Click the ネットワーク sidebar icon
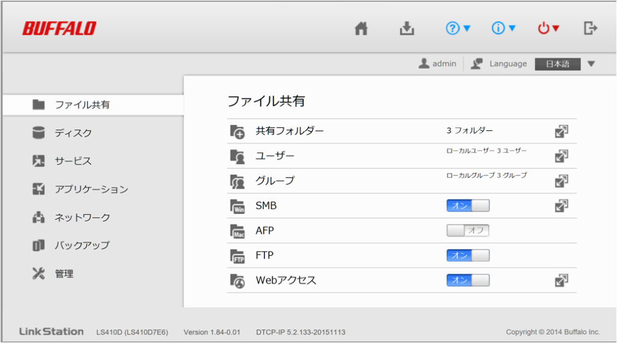 tap(39, 218)
